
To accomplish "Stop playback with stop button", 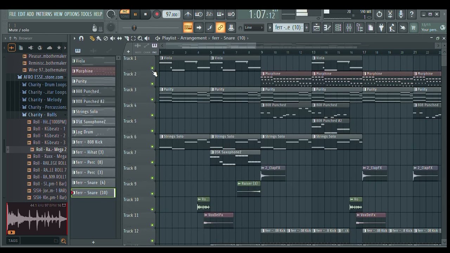I will click(146, 14).
